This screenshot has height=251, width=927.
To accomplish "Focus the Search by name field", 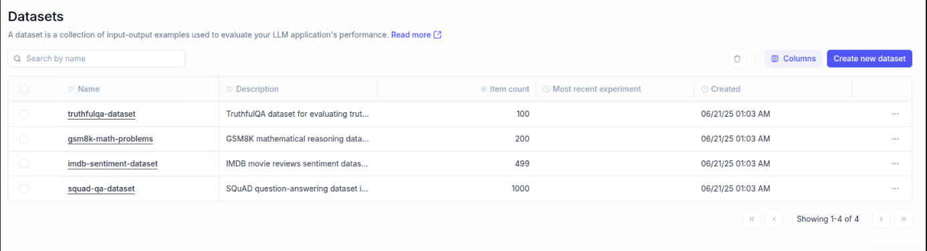I will point(97,59).
